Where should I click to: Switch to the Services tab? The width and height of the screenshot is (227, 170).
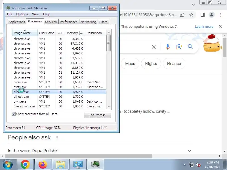[x=51, y=22]
